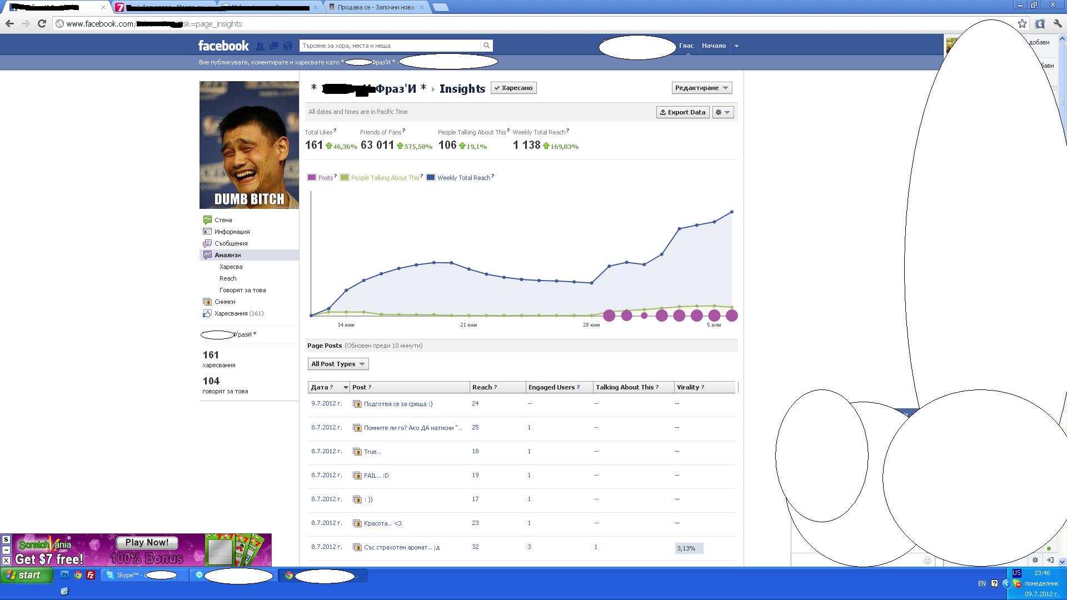
Task: Open gear settings dropdown near Export Data
Action: [x=723, y=112]
